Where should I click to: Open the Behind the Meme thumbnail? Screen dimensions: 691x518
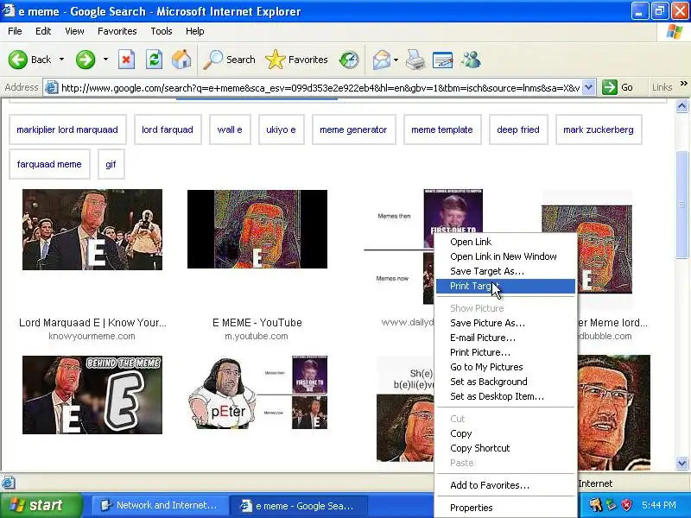pos(92,395)
